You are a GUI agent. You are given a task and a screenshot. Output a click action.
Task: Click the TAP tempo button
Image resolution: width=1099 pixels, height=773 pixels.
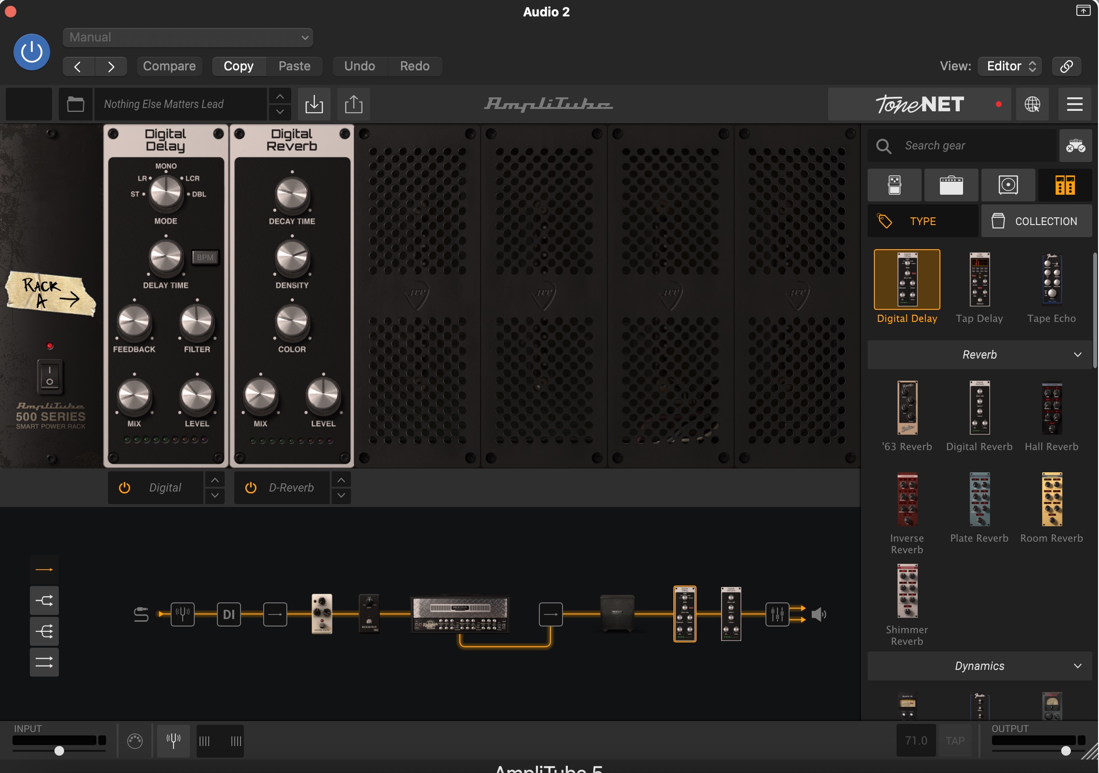(955, 741)
